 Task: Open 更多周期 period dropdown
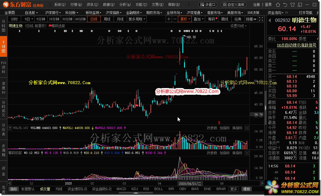[x=137, y=19]
